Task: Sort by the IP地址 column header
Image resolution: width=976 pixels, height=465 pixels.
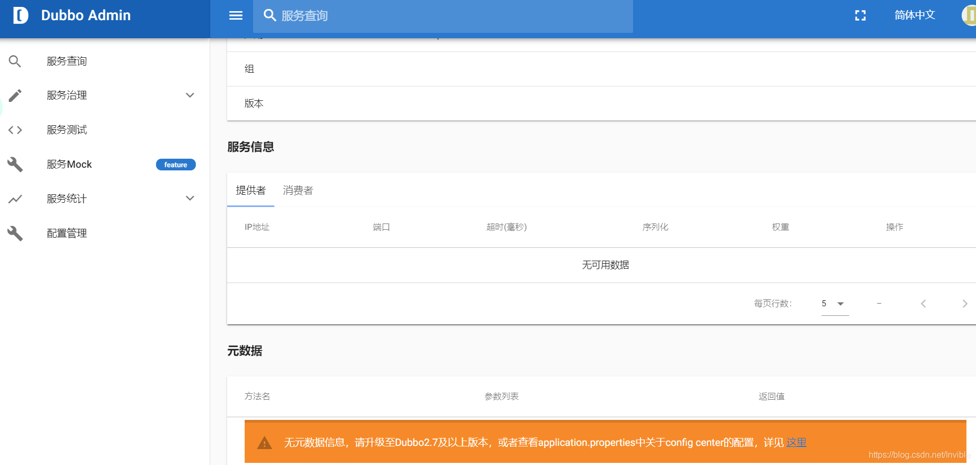Action: (257, 227)
